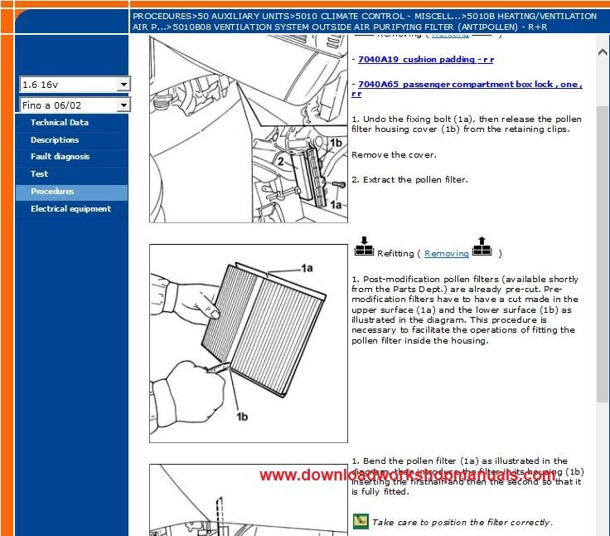Click '2. Extract the pollen filter.' text

pos(409,179)
